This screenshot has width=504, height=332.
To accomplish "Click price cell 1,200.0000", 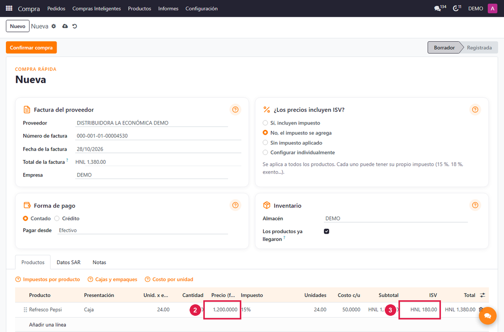I will [222, 309].
